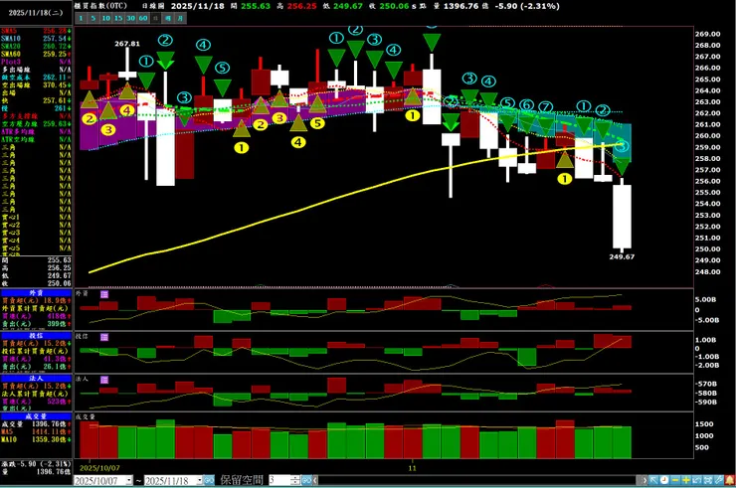736x488 pixels.
Task: Click yellow circle marker 5 on chart
Action: pyautogui.click(x=317, y=123)
